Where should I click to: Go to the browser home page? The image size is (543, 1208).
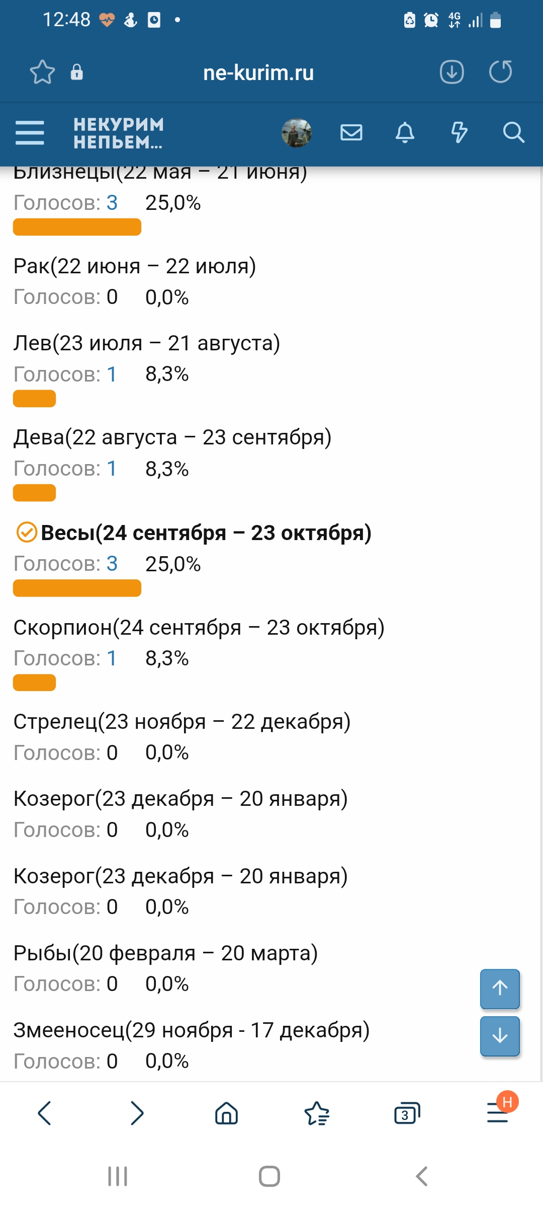[226, 1113]
